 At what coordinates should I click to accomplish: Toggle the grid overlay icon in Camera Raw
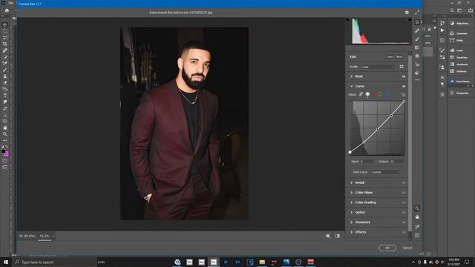click(417, 235)
